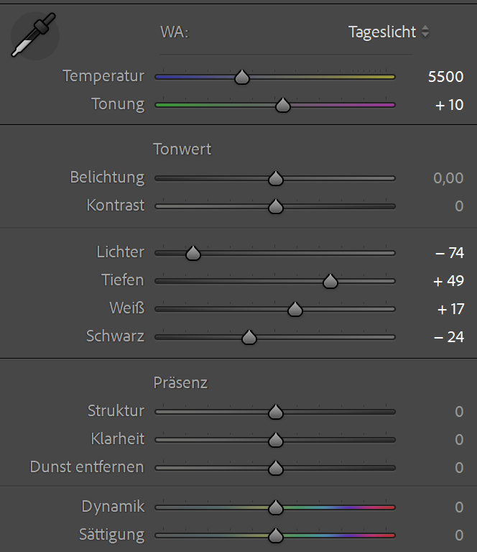Click the Kontrast slider handle
The image size is (477, 552).
[x=275, y=206]
